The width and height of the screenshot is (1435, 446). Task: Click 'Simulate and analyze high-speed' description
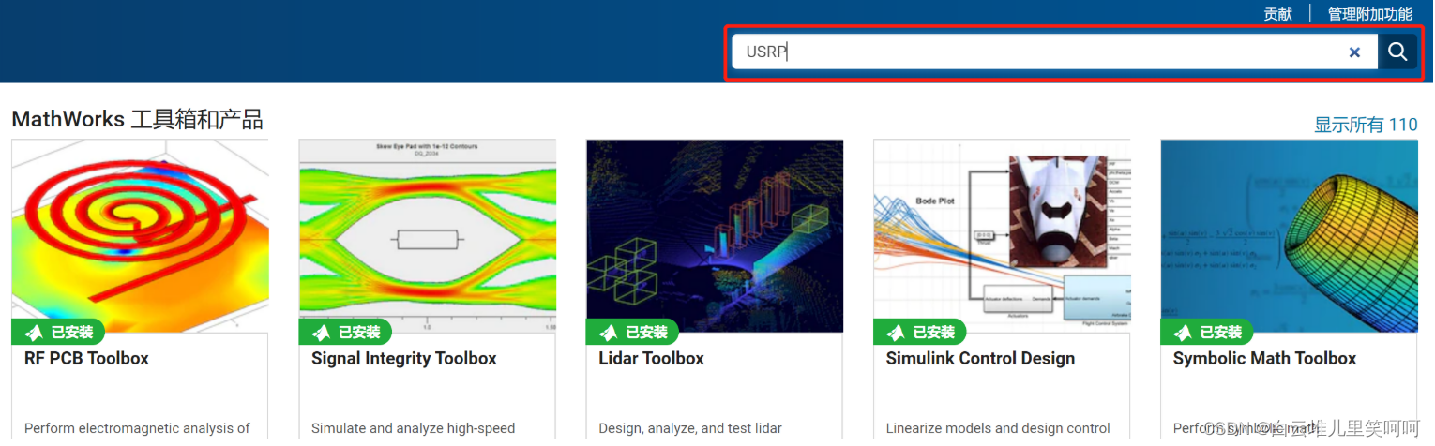point(414,428)
